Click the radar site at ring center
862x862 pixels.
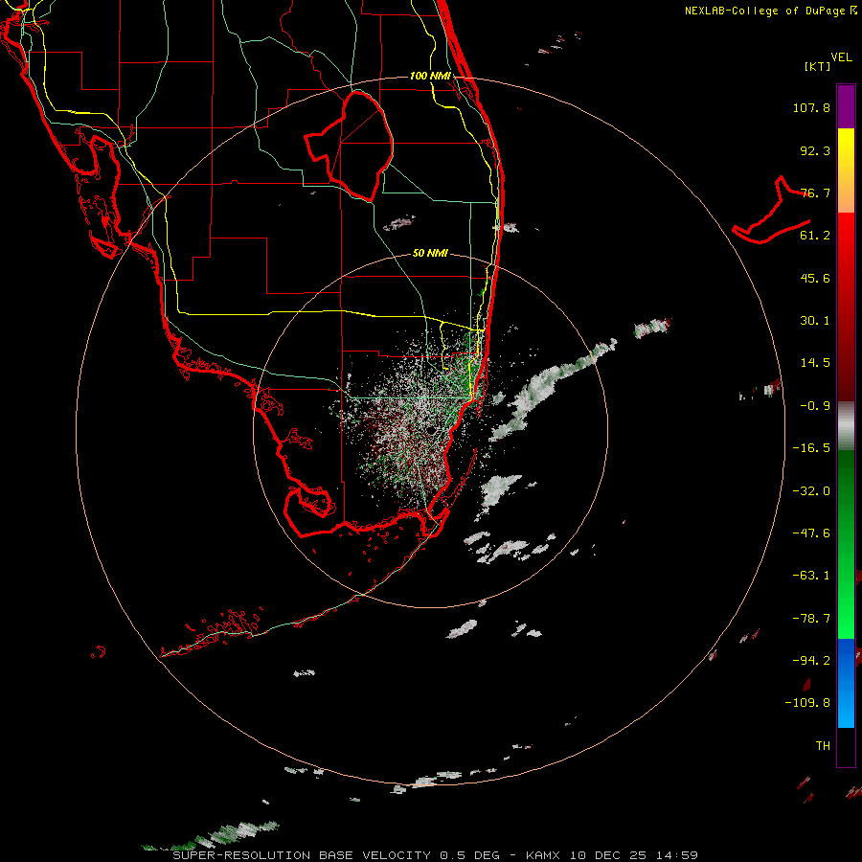tap(431, 430)
